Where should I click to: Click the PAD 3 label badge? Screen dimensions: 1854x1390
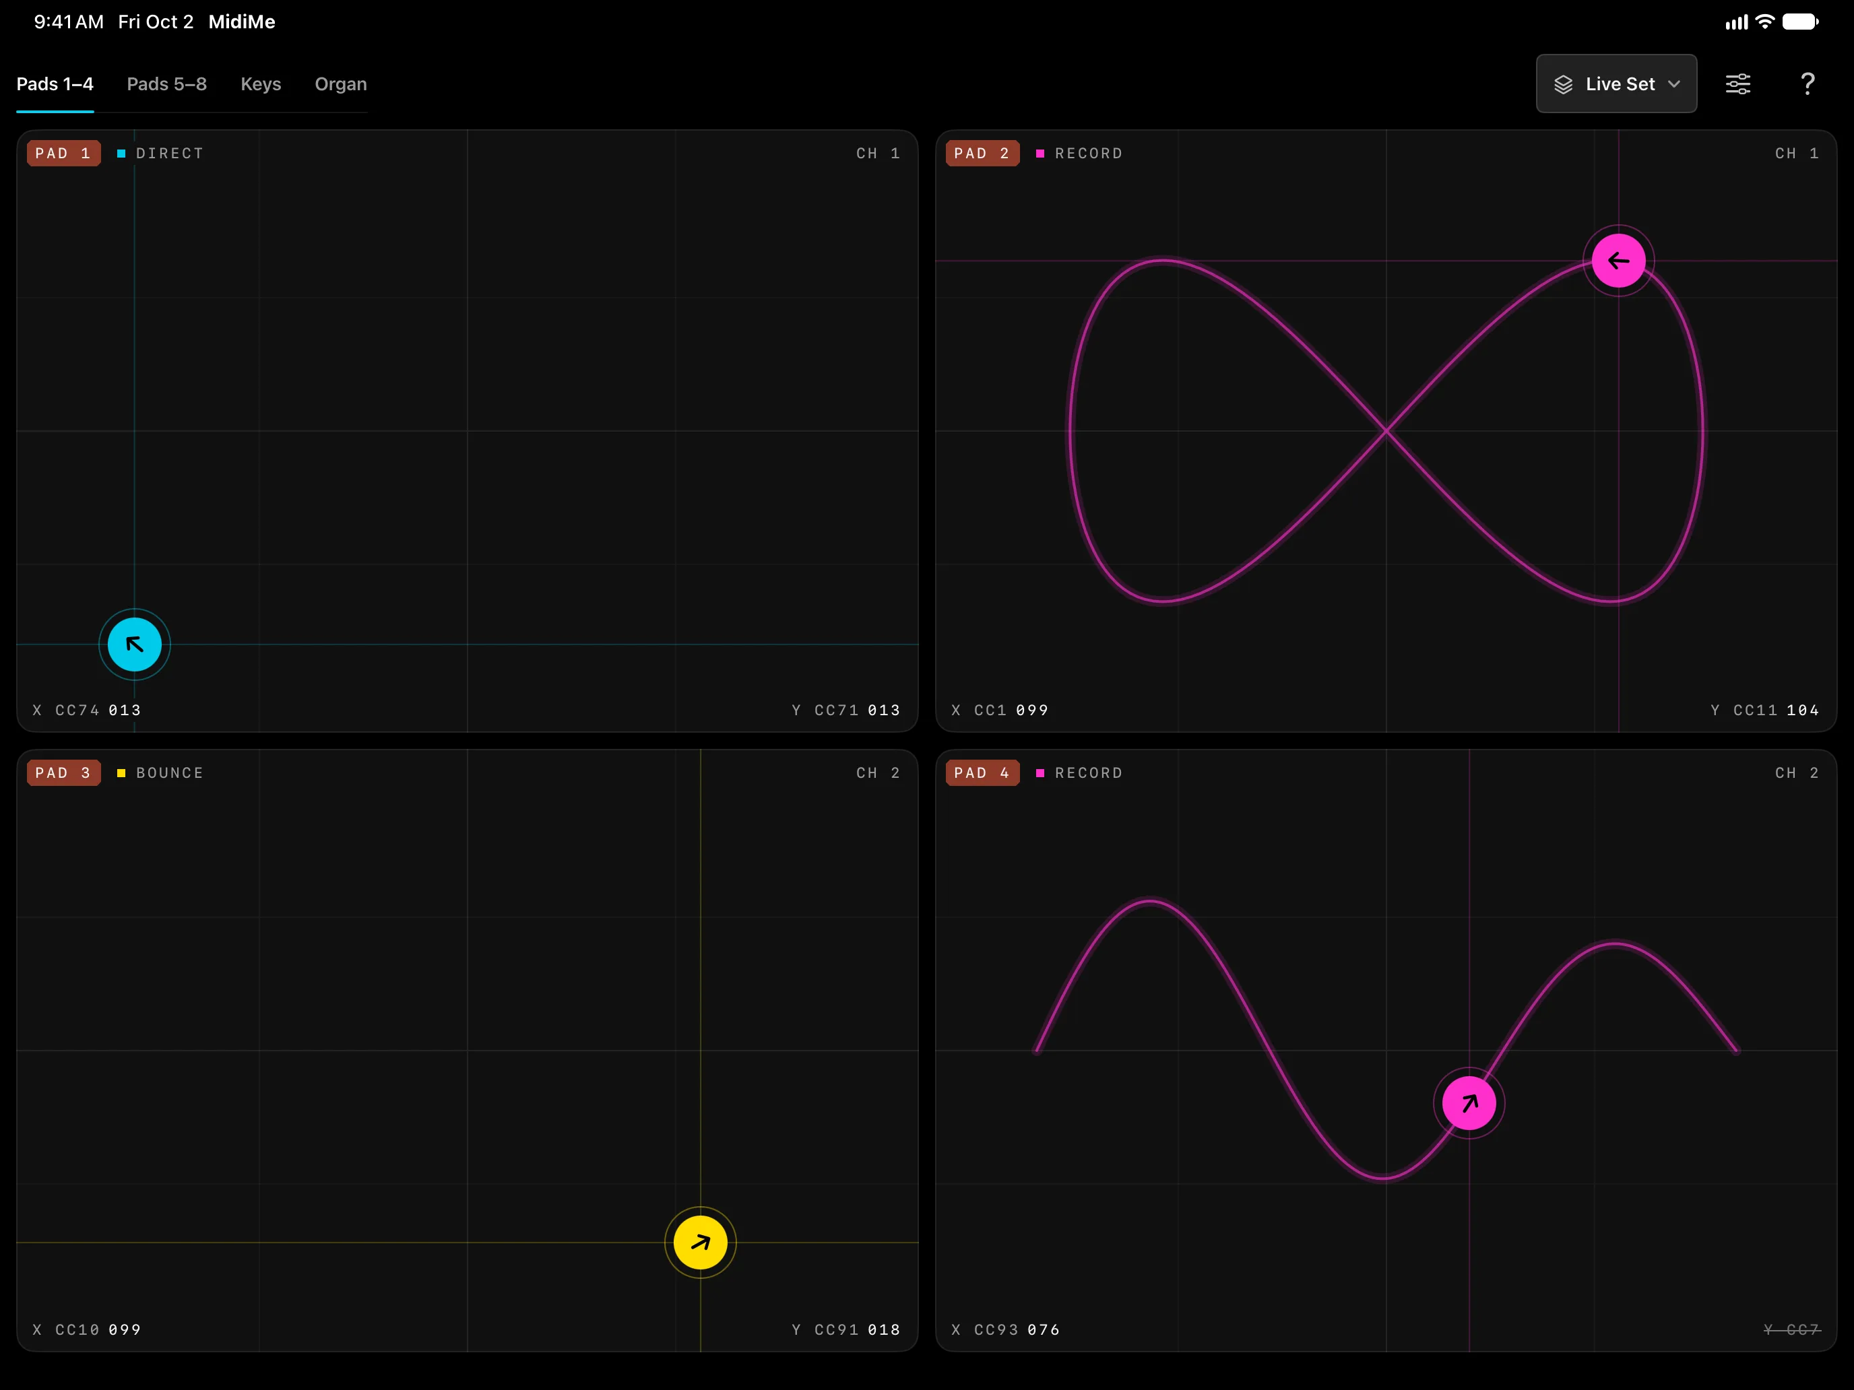pyautogui.click(x=64, y=772)
